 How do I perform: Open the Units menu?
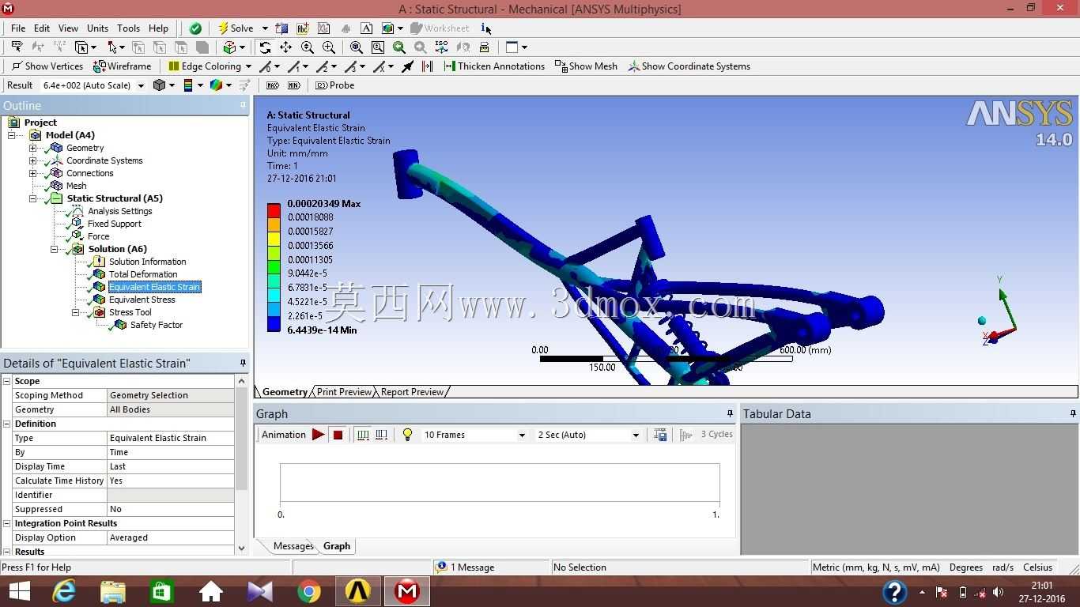click(x=97, y=28)
